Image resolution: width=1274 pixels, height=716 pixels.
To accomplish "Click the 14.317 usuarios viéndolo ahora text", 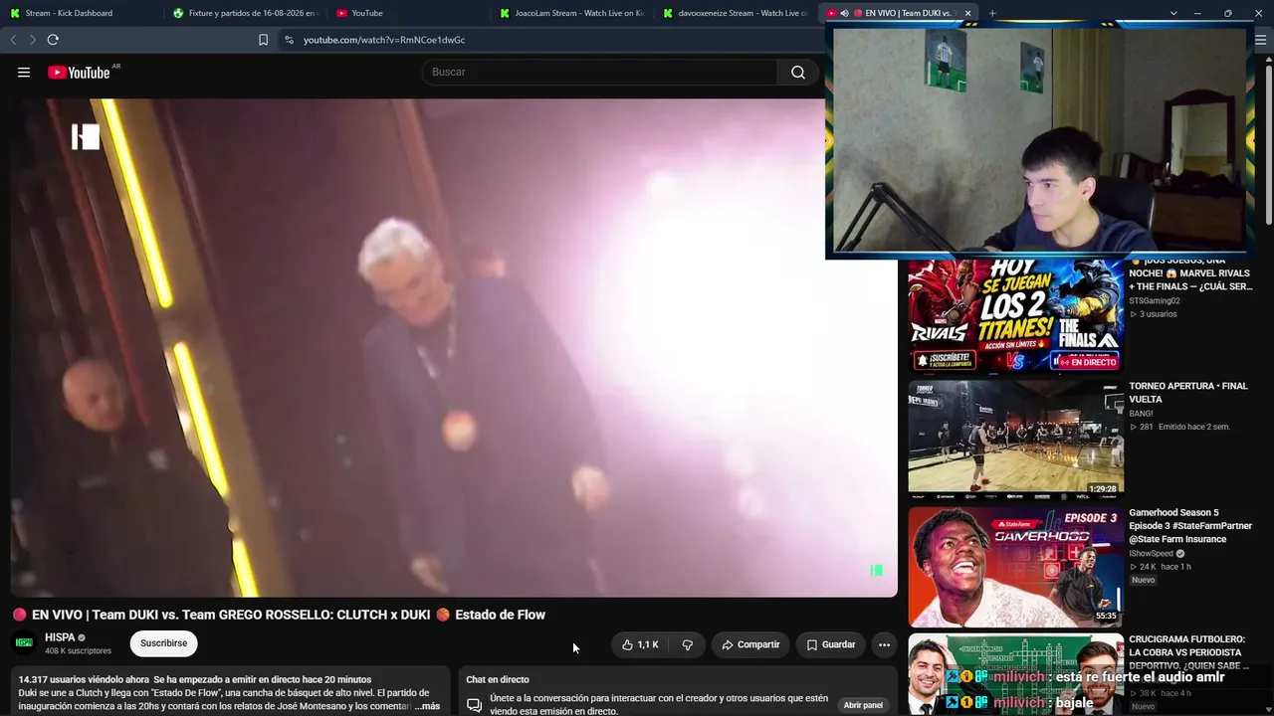I will point(82,679).
